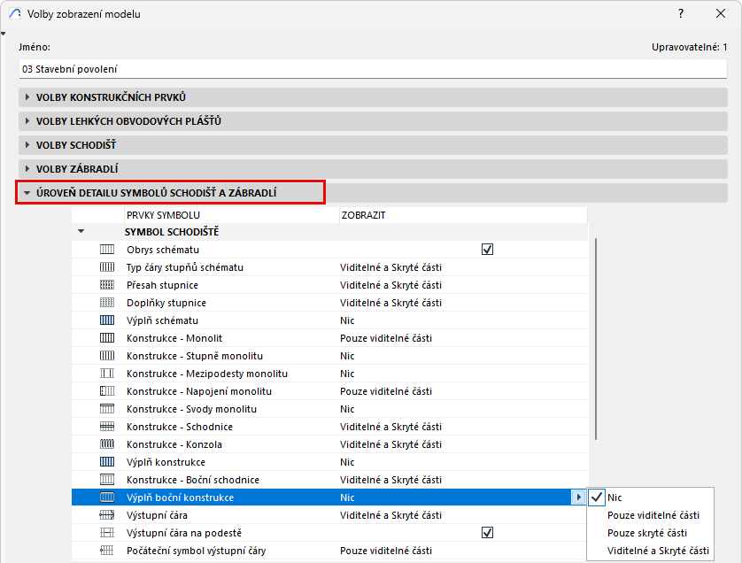Click the Výstupní čára row icon
This screenshot has width=742, height=563.
pos(107,515)
